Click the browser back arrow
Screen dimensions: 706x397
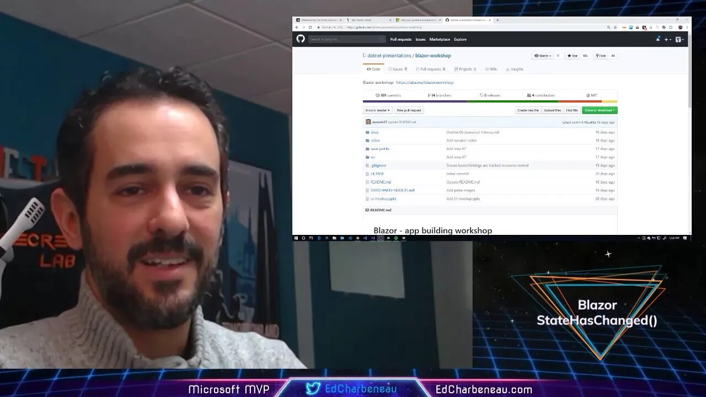click(297, 27)
